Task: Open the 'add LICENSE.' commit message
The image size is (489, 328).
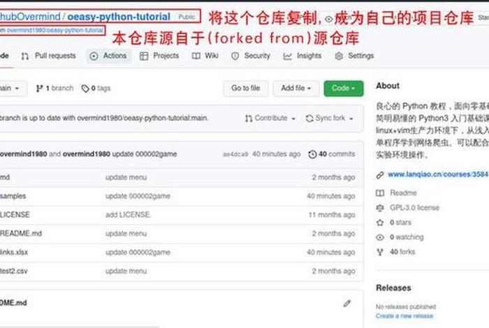Action: tap(128, 215)
